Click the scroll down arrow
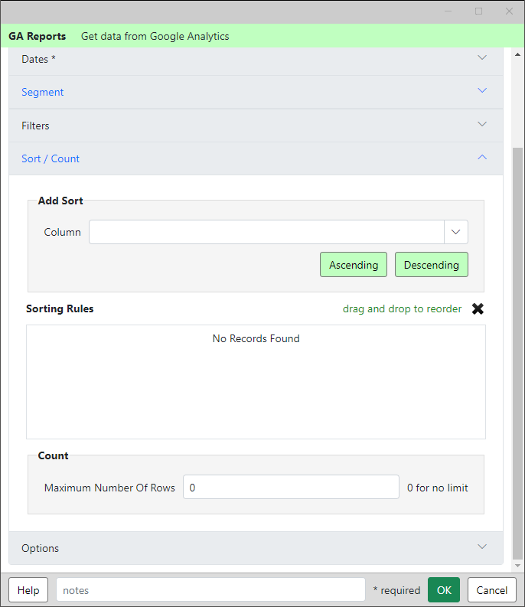The image size is (525, 607). point(517,566)
